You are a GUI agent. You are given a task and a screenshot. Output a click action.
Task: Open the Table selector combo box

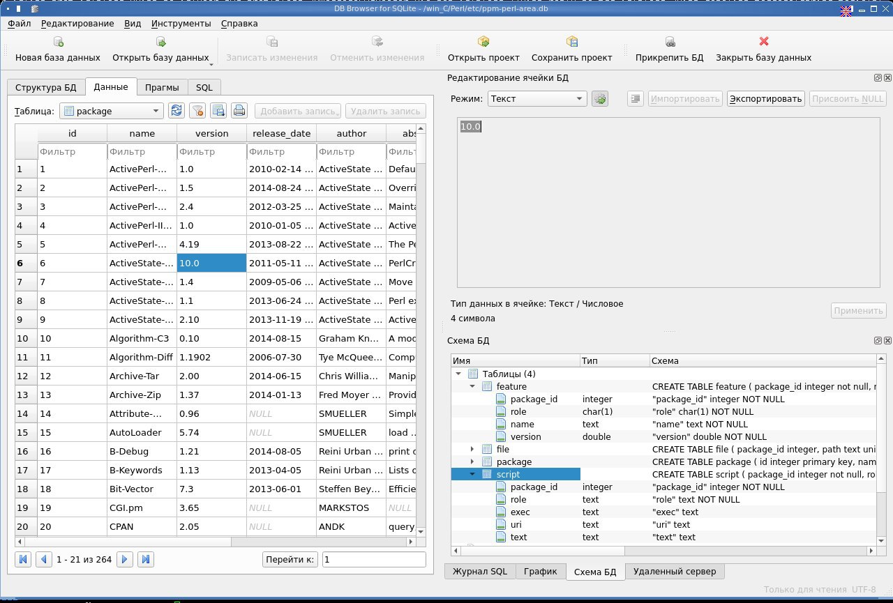[112, 111]
